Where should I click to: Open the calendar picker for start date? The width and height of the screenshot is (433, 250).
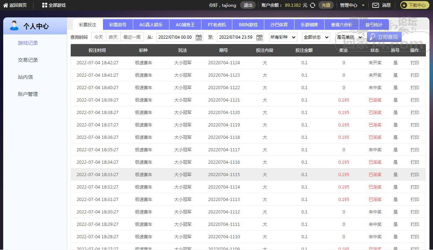[x=199, y=37]
